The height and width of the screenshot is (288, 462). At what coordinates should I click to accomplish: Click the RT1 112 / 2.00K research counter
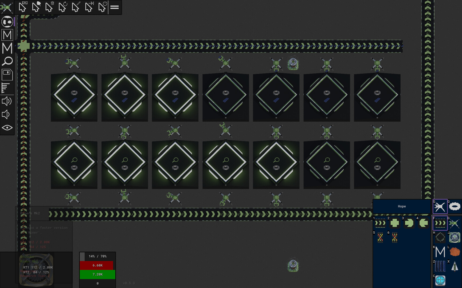(x=38, y=267)
